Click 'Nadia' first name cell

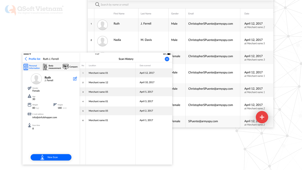pyautogui.click(x=117, y=40)
